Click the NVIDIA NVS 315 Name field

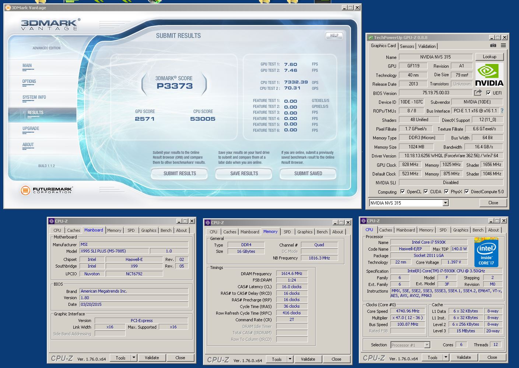[436, 57]
